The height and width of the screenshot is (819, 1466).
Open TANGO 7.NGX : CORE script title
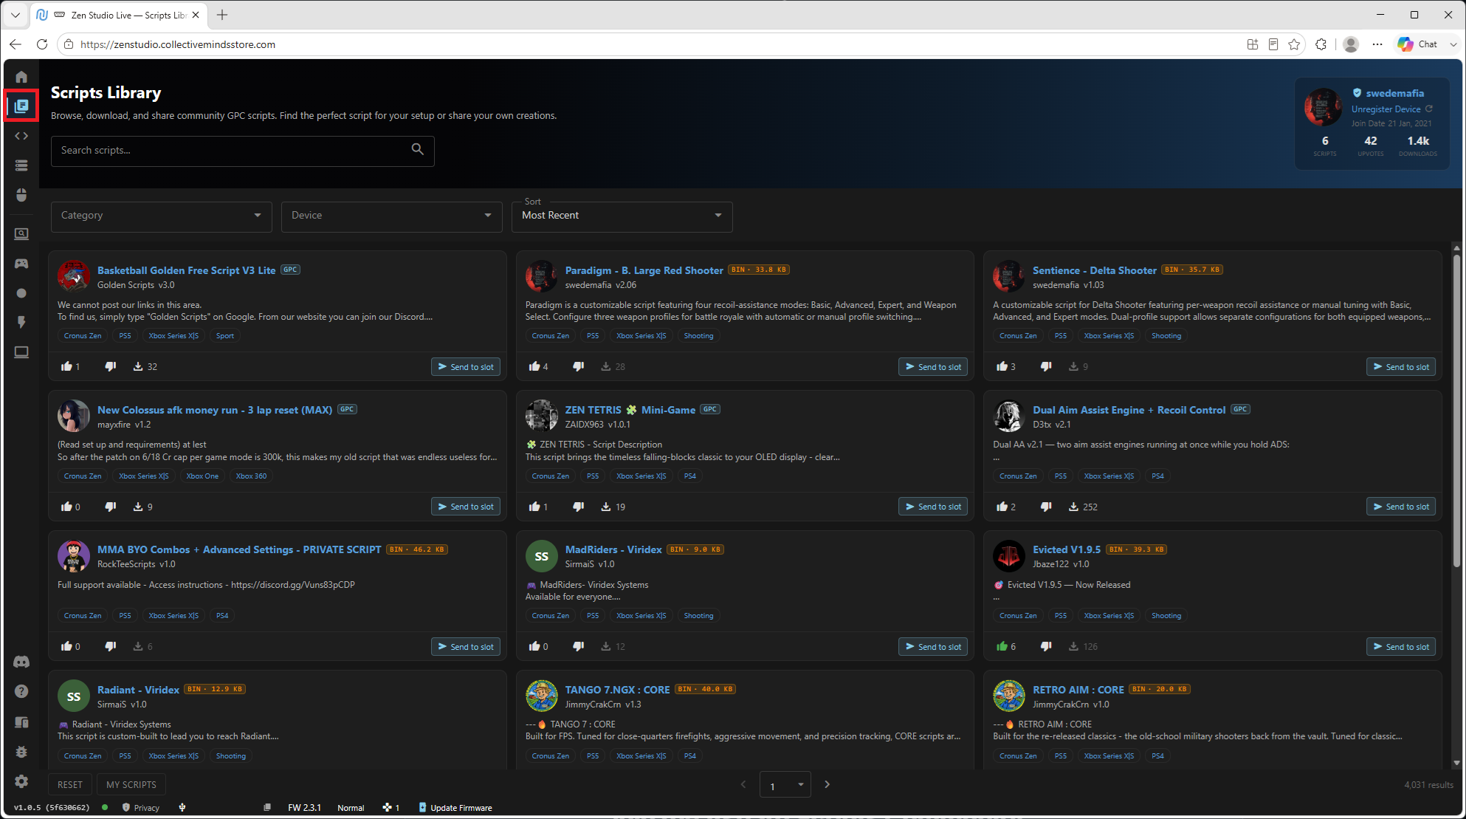(x=617, y=690)
